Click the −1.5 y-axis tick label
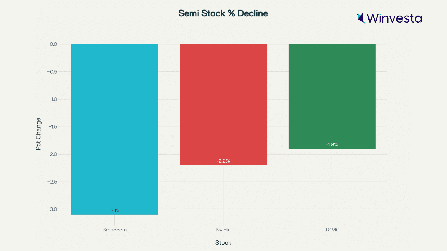This screenshot has height=251, width=447. click(52, 127)
